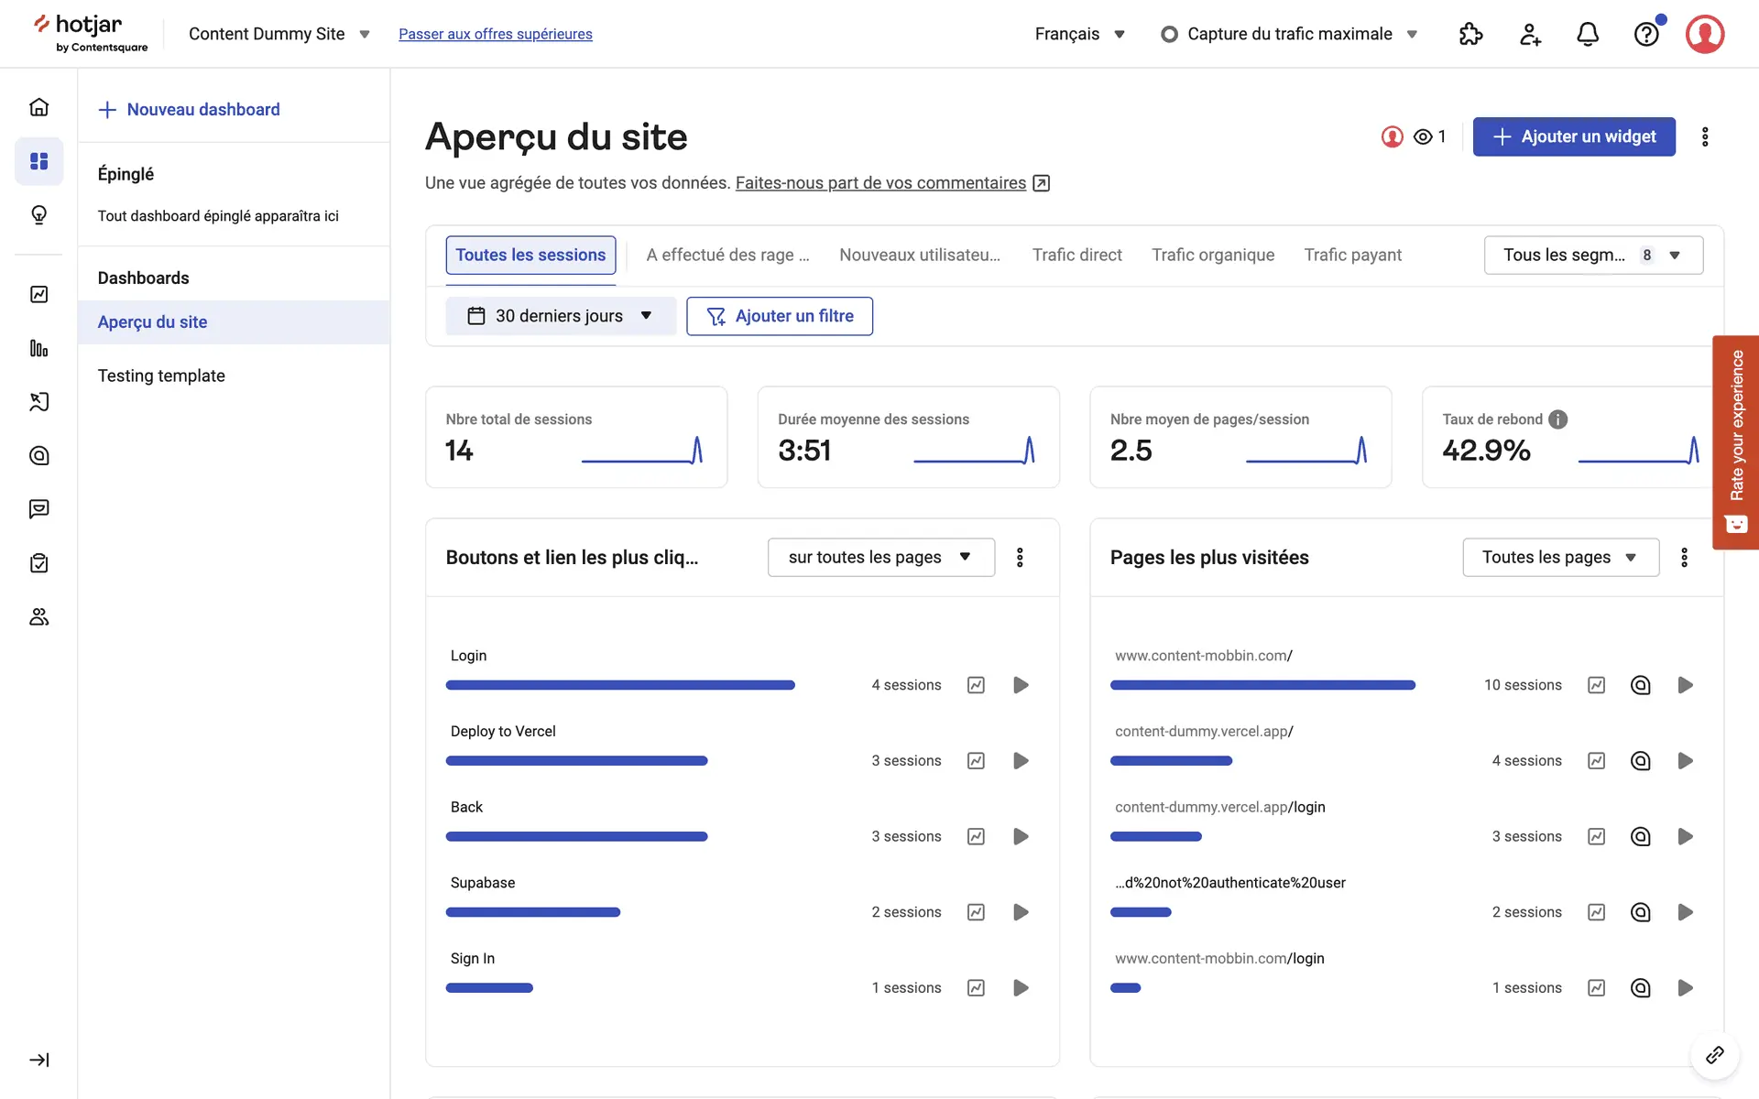Click the notifications bell icon

pyautogui.click(x=1587, y=34)
